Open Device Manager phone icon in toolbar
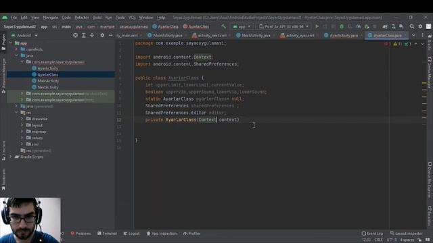433x243 pixels. (393, 26)
